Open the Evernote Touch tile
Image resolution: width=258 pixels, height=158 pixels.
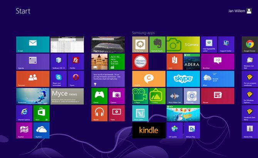pos(157,44)
